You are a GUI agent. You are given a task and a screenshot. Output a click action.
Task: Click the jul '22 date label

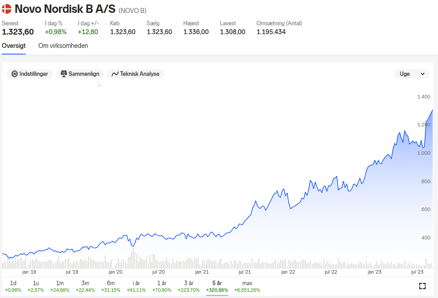(331, 272)
